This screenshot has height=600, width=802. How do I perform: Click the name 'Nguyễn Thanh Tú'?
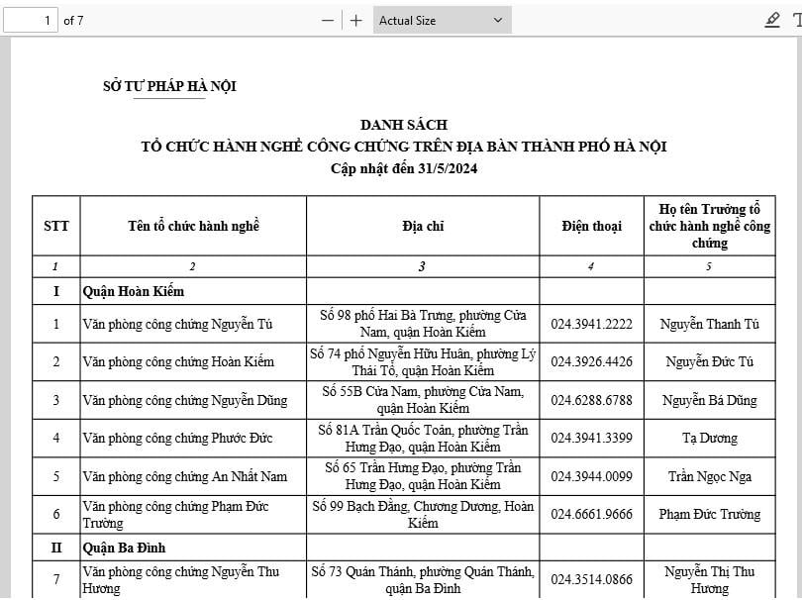pos(709,324)
